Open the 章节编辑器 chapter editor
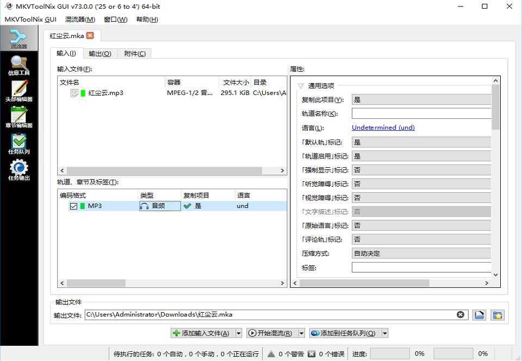 point(18,117)
